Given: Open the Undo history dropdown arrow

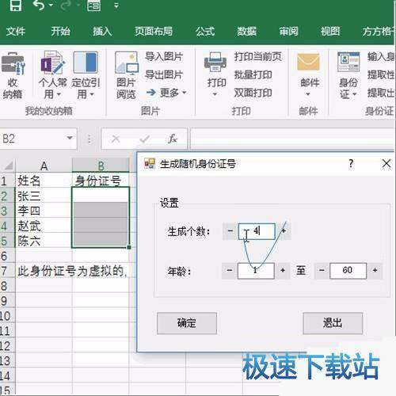Looking at the screenshot, I should pos(51,5).
